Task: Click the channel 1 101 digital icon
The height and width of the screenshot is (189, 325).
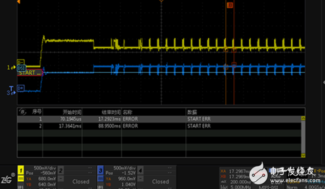Action: [20, 187]
